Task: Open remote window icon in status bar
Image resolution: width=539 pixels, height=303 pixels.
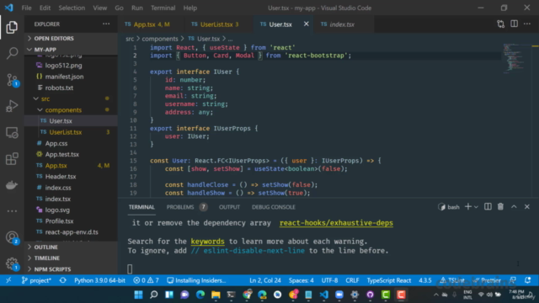Action: (8, 280)
